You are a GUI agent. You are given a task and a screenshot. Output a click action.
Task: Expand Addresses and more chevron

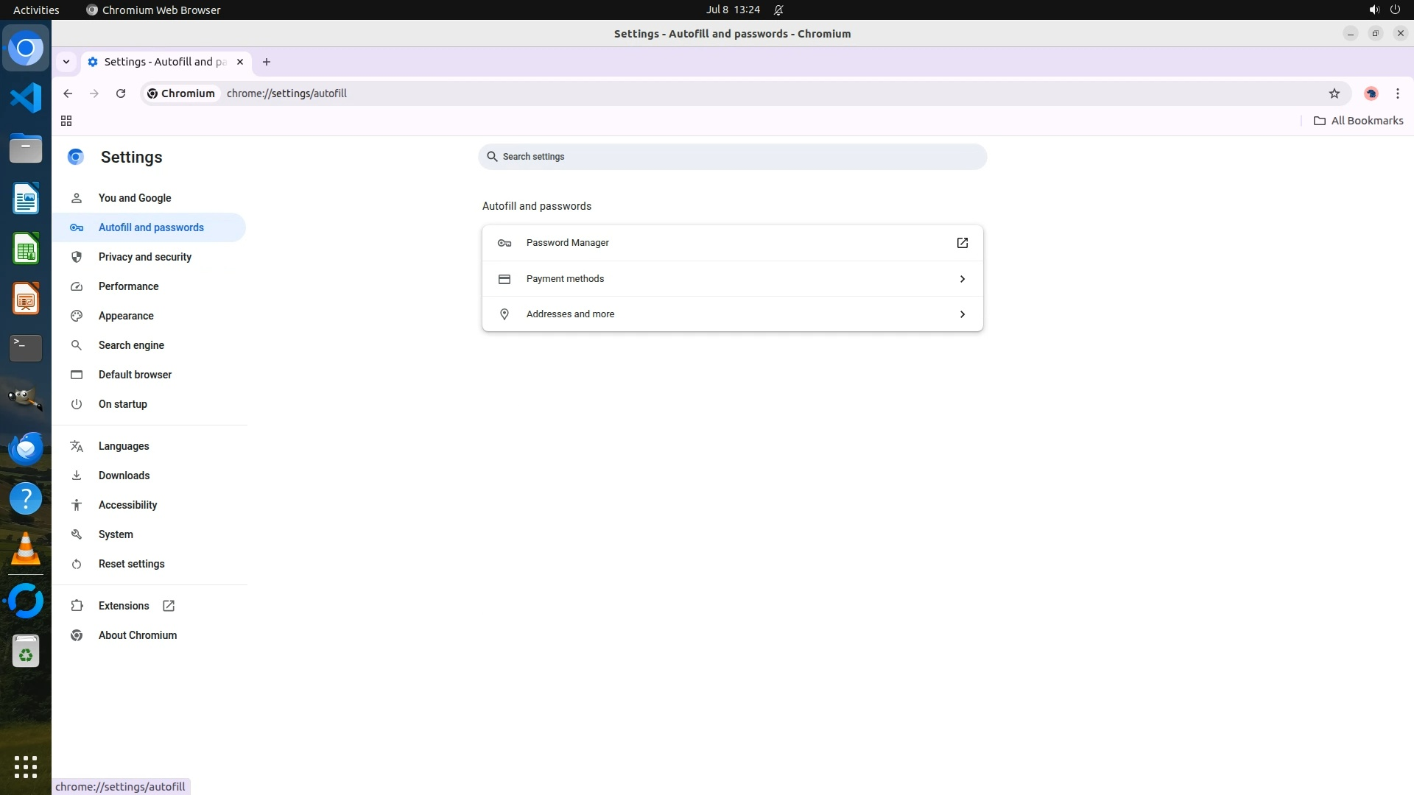point(962,314)
